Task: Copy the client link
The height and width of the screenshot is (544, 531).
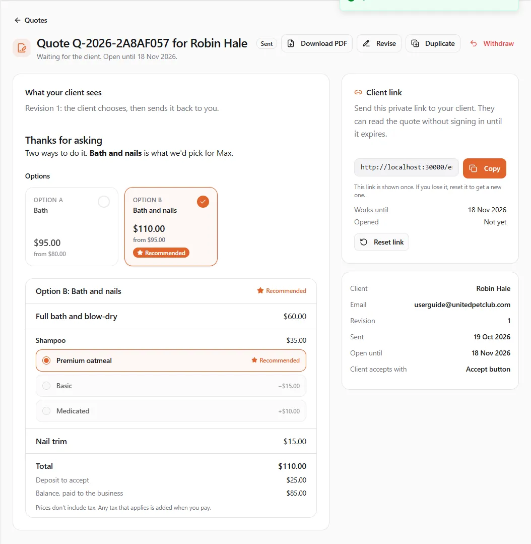Action: tap(485, 168)
